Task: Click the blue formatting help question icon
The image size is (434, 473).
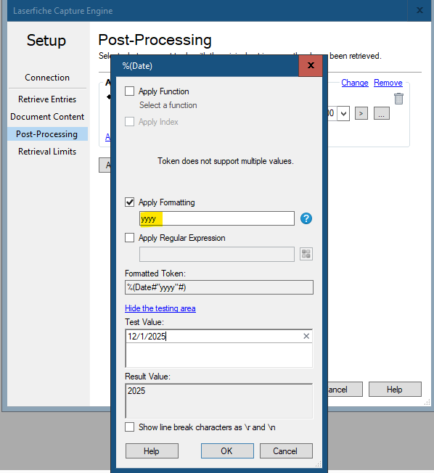Action: (x=306, y=218)
